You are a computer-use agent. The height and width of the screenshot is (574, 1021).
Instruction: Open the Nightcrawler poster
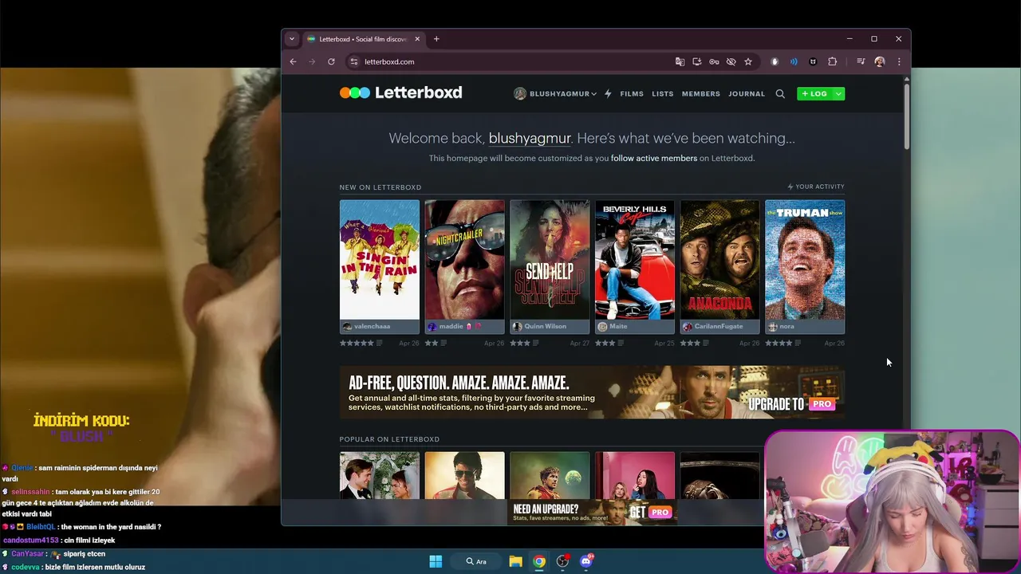[x=465, y=260]
